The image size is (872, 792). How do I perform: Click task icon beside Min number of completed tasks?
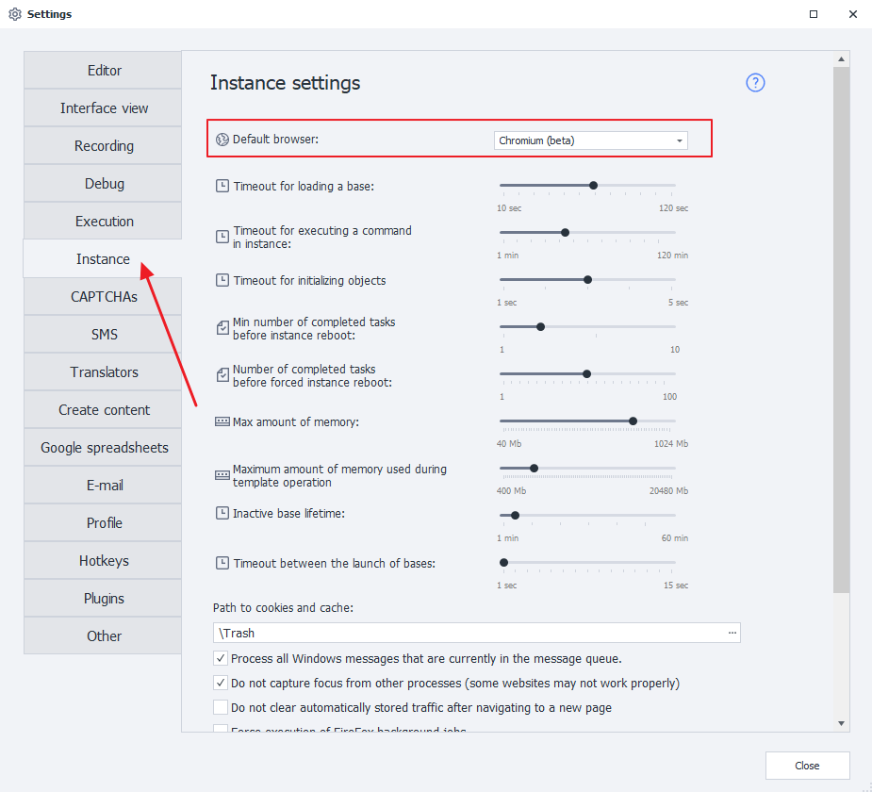(x=222, y=328)
